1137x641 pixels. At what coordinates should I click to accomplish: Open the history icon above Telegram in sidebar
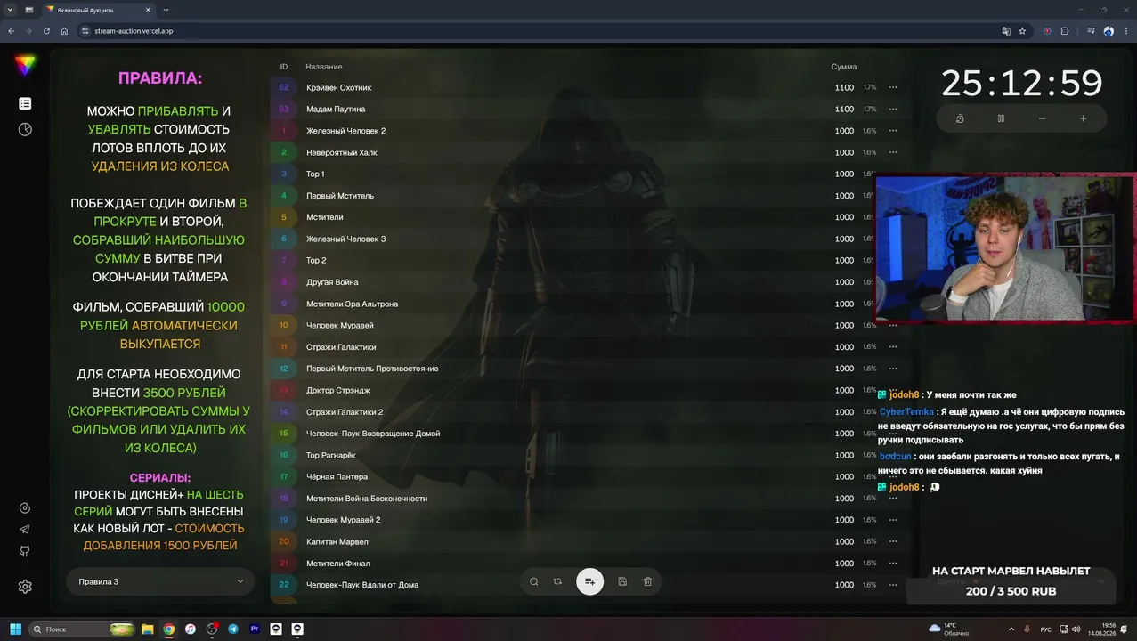tap(25, 508)
